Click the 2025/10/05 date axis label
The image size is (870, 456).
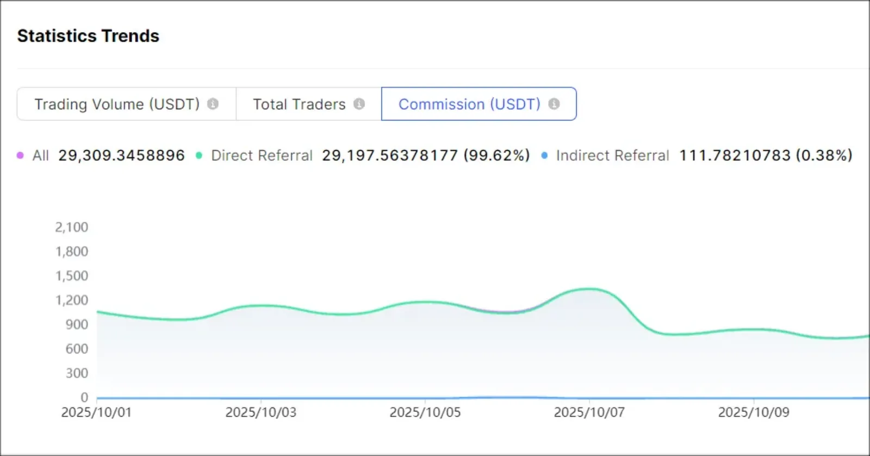point(425,412)
